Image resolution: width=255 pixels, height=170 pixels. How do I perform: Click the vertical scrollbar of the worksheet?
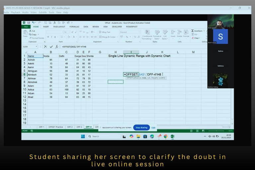pos(232,106)
